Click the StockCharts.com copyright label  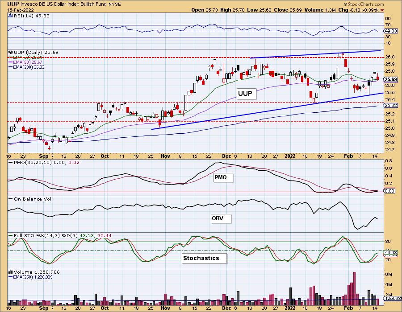[364, 4]
